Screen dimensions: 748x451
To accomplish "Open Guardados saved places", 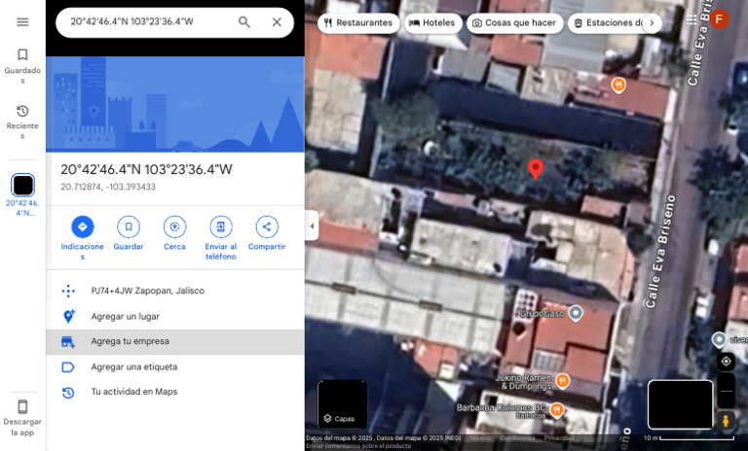I will point(22,66).
